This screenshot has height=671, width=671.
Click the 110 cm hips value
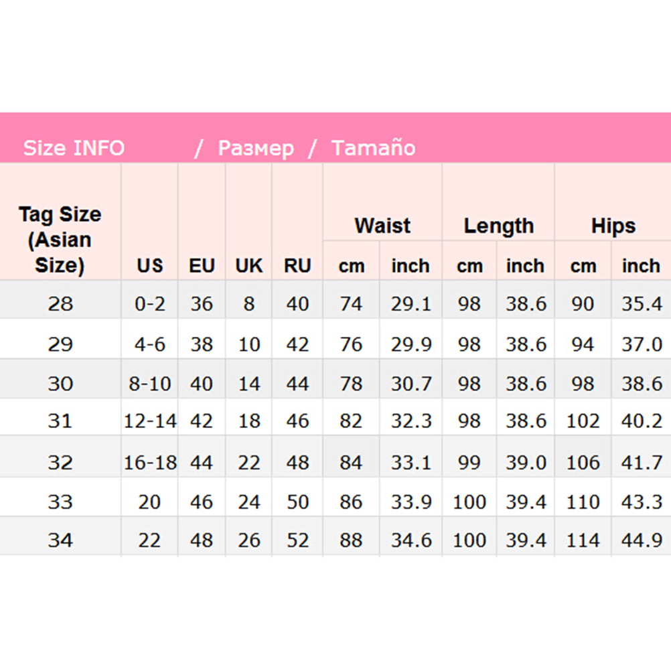[x=583, y=502]
